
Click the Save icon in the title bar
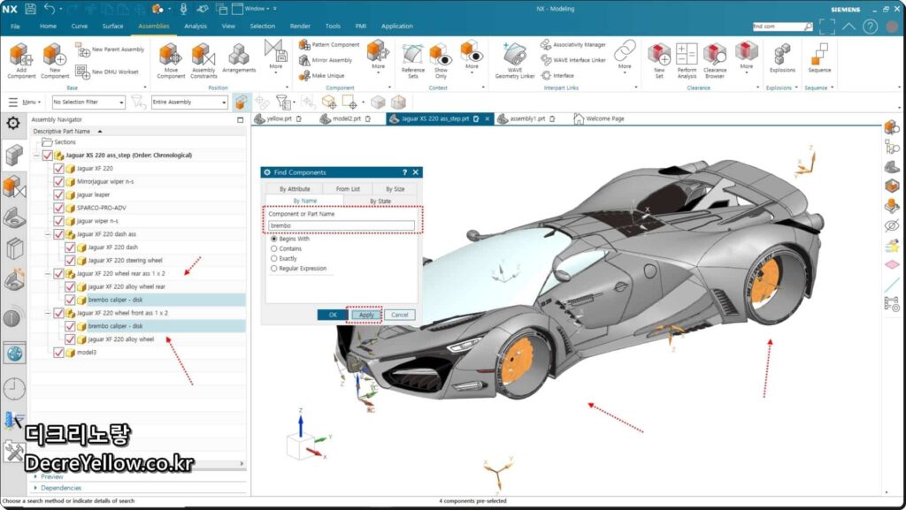tap(30, 9)
